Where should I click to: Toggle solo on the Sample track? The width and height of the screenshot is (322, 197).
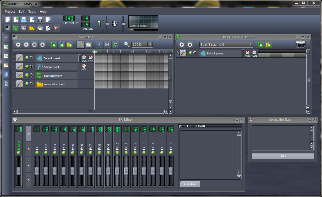click(31, 66)
